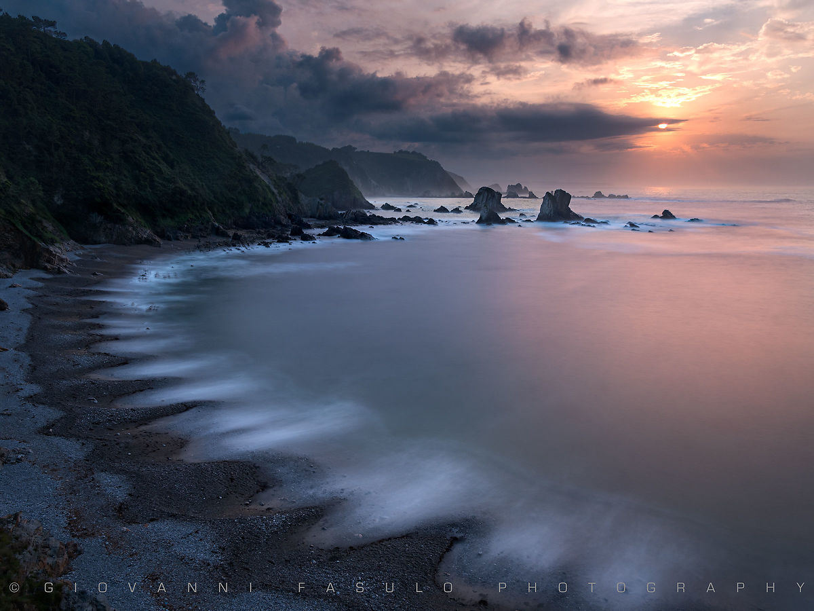Click the tallest sea stack rock
The image size is (814, 611).
556,206
